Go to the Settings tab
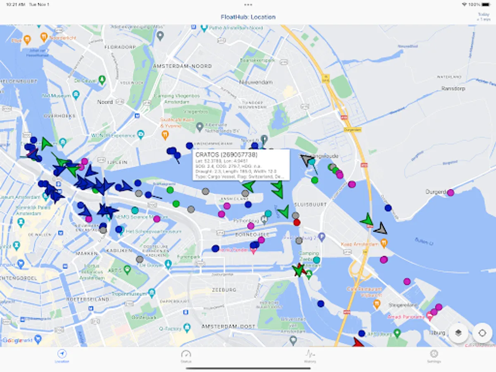Image resolution: width=496 pixels, height=372 pixels. (x=434, y=356)
